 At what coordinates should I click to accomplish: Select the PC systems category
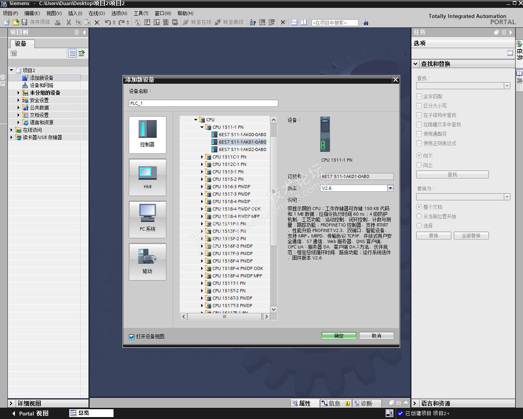(148, 219)
